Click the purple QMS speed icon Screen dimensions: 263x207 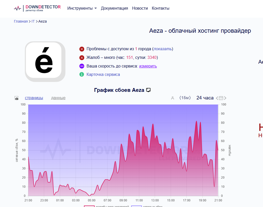tap(82, 66)
